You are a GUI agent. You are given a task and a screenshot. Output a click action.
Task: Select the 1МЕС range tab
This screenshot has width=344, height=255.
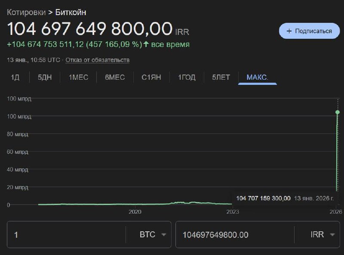pos(79,78)
